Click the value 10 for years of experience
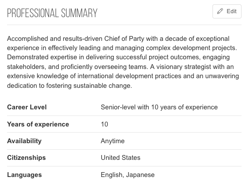This screenshot has height=195, width=249. (x=105, y=124)
